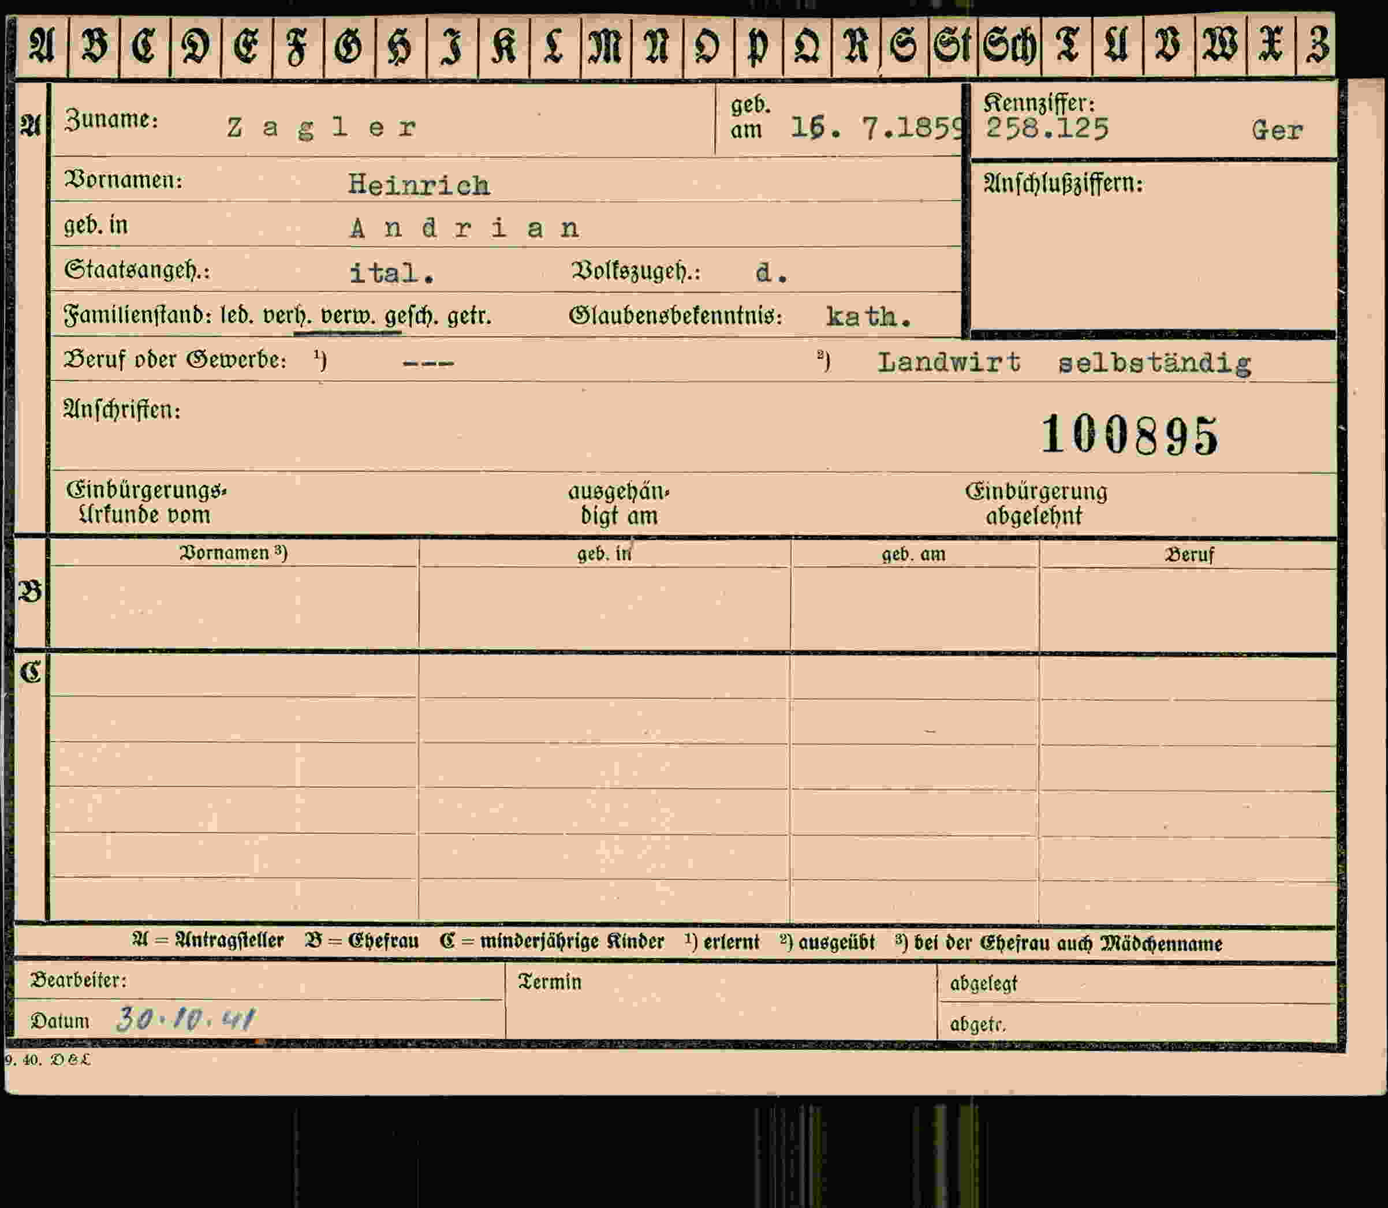
Task: Click the 'Termin' label
Action: 549,982
